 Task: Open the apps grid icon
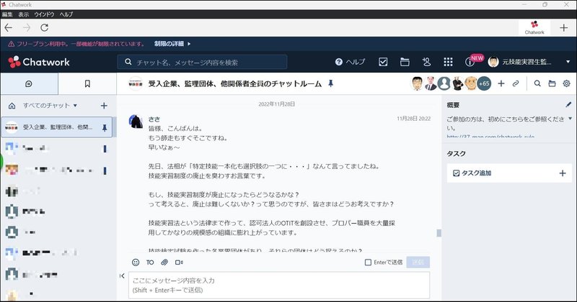[x=448, y=62]
